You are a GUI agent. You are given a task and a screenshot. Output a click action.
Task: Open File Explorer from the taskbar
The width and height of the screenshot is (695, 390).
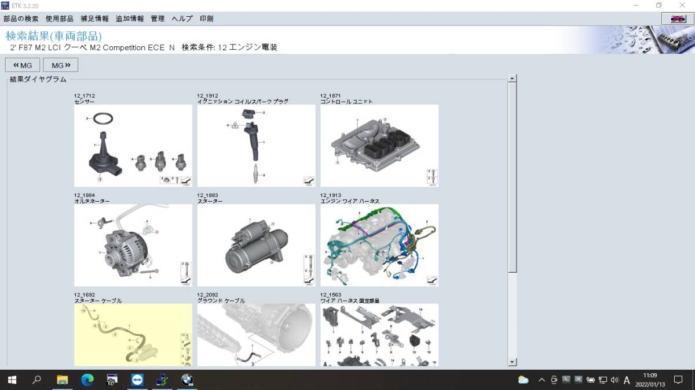62,380
